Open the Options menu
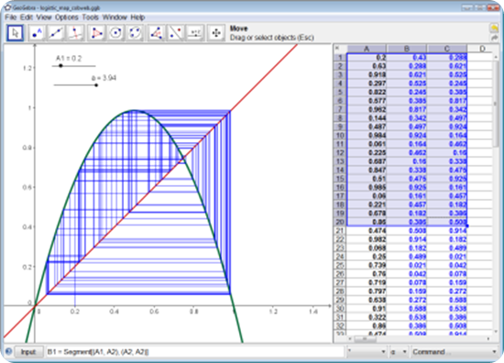This screenshot has width=504, height=363. click(67, 17)
